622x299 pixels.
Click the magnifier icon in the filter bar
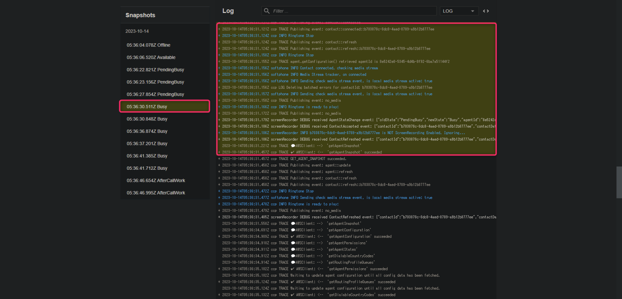pyautogui.click(x=266, y=11)
